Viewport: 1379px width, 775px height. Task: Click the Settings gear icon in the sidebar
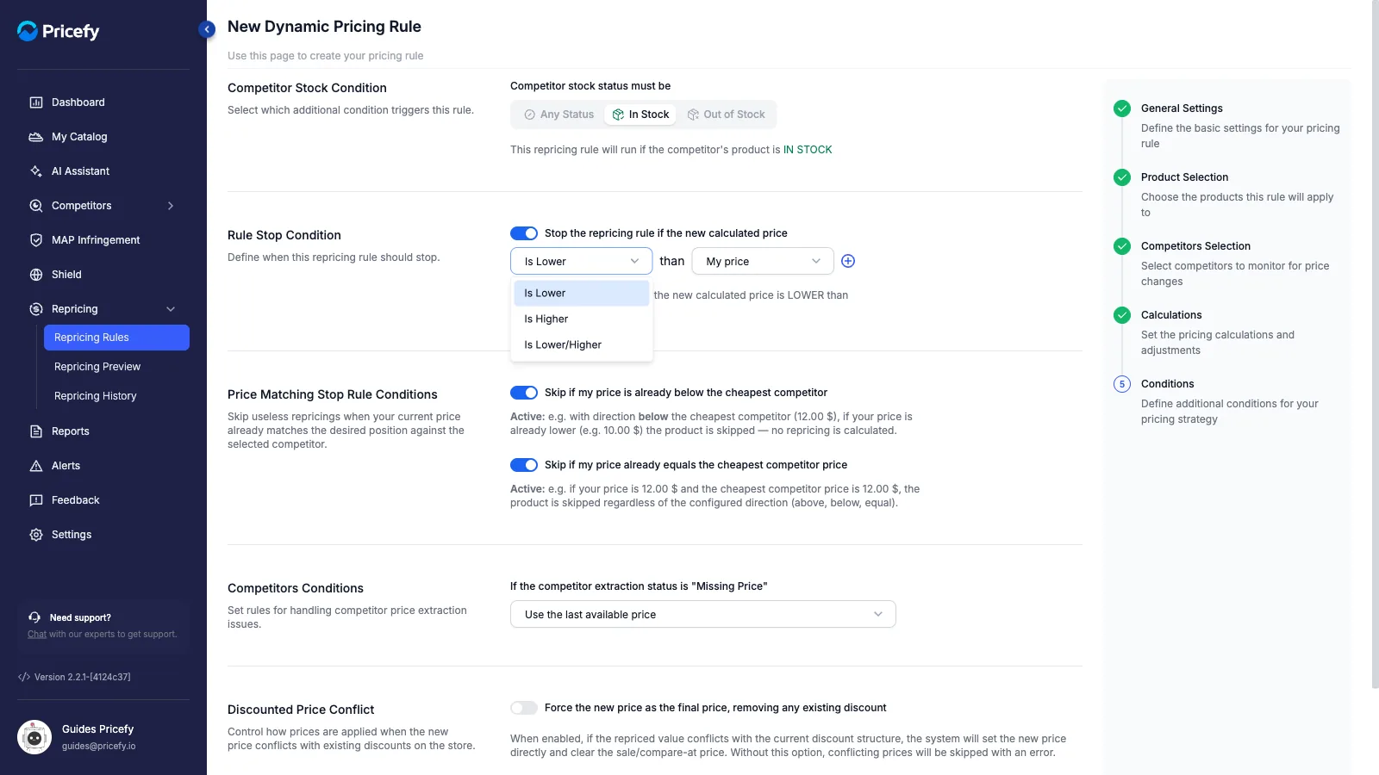click(36, 535)
